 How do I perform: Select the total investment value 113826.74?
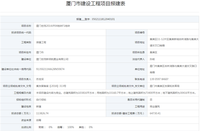pyautogui.click(x=42, y=113)
